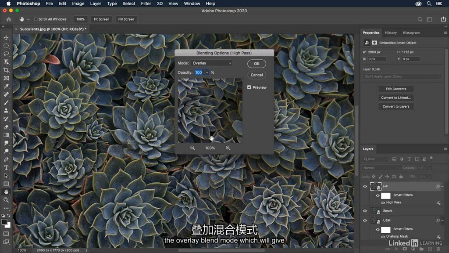Click the Share icon in options bar

443,19
